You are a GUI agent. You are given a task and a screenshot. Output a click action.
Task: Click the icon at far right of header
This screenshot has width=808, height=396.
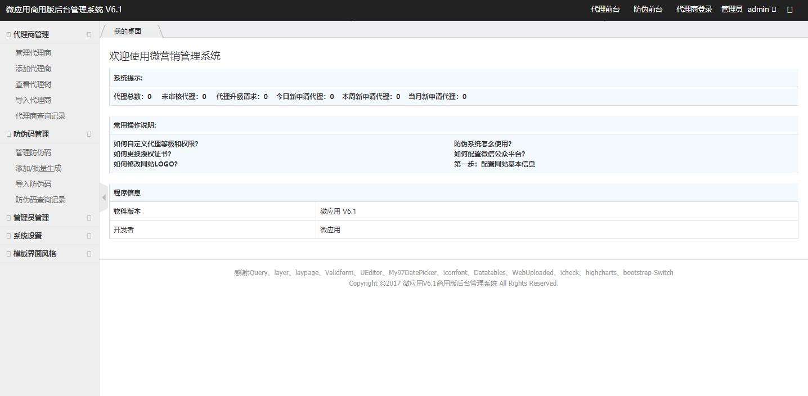coord(789,10)
